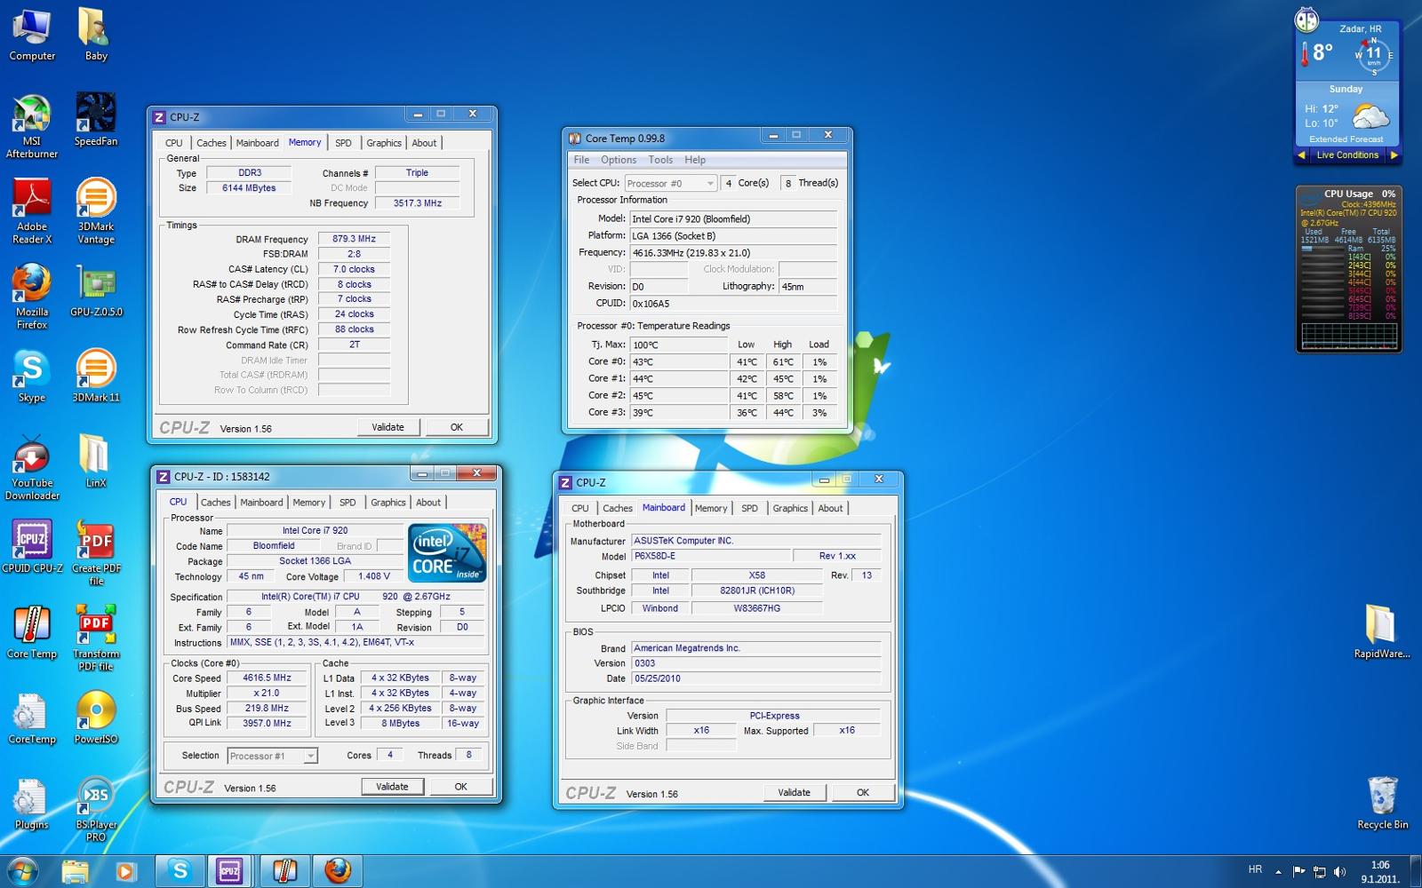Viewport: 1422px width, 888px height.
Task: Launch the BS.Player PRO shortcut
Action: pos(96,809)
